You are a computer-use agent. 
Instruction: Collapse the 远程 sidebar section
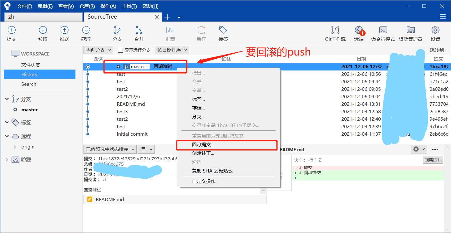click(7, 136)
